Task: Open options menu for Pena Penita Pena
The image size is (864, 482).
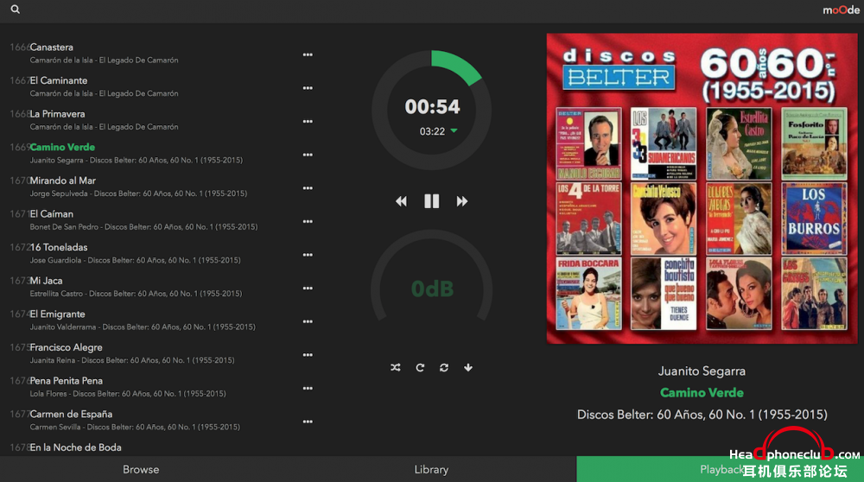Action: tap(308, 389)
